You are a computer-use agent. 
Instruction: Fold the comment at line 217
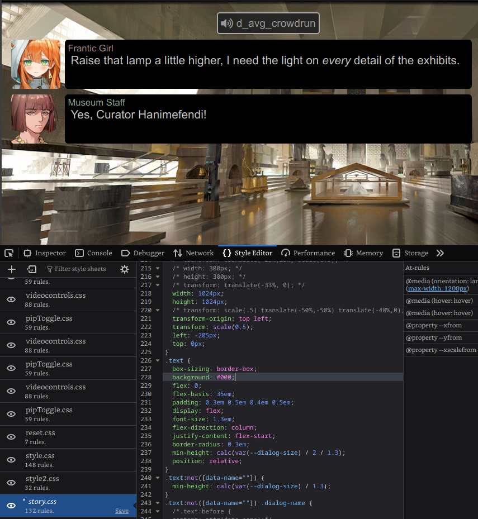point(158,285)
